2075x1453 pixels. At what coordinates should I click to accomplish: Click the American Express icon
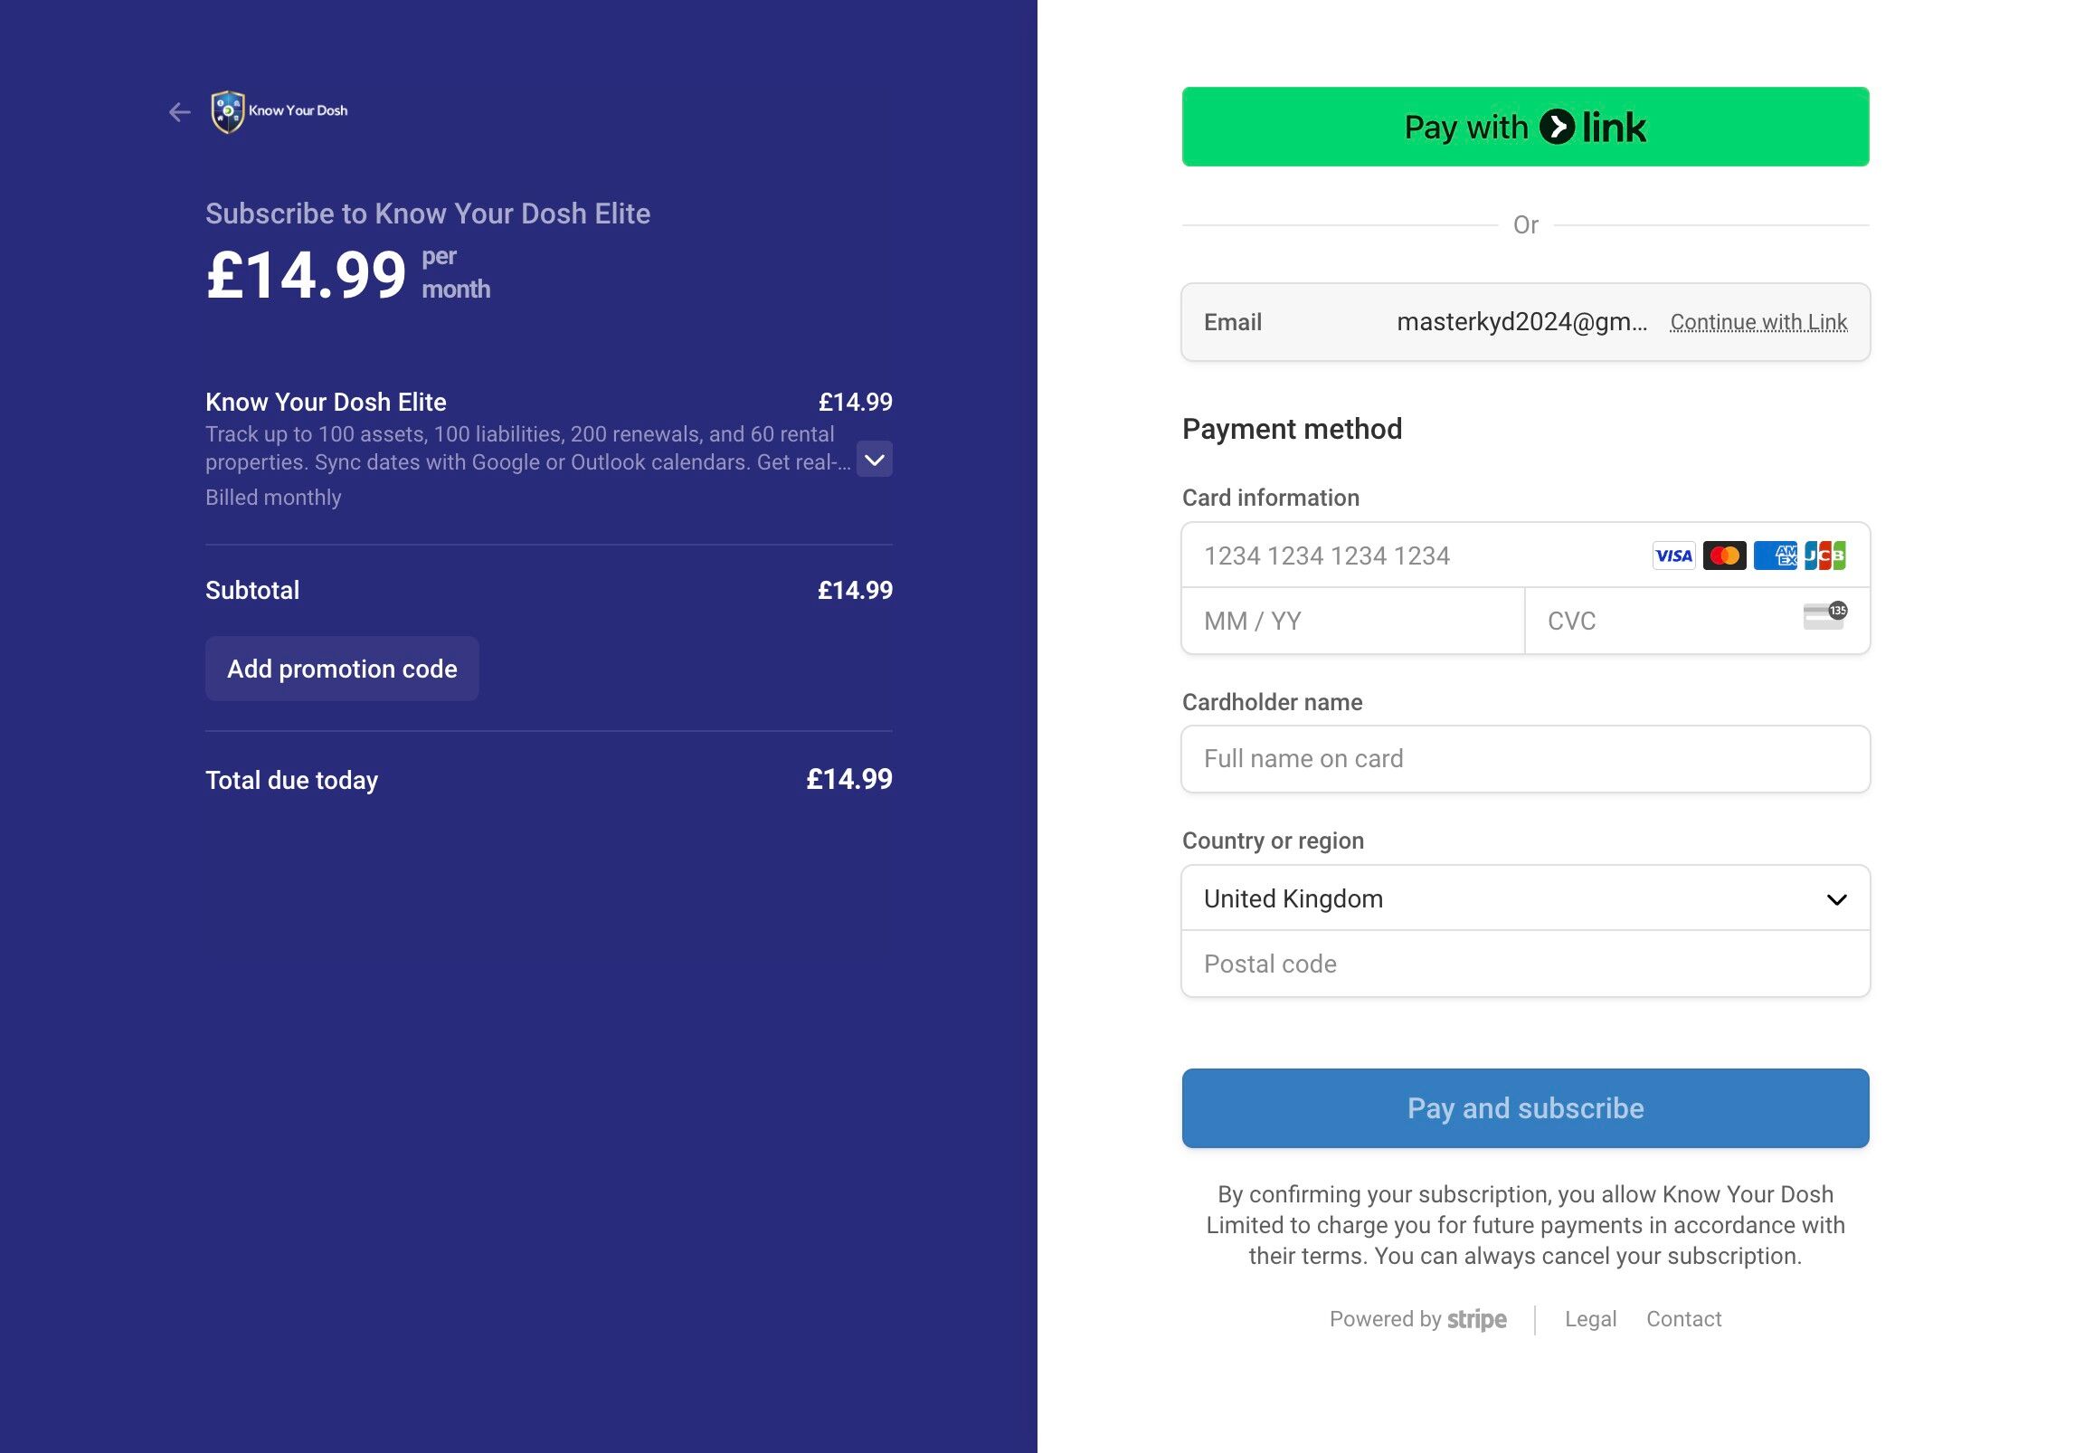point(1775,556)
